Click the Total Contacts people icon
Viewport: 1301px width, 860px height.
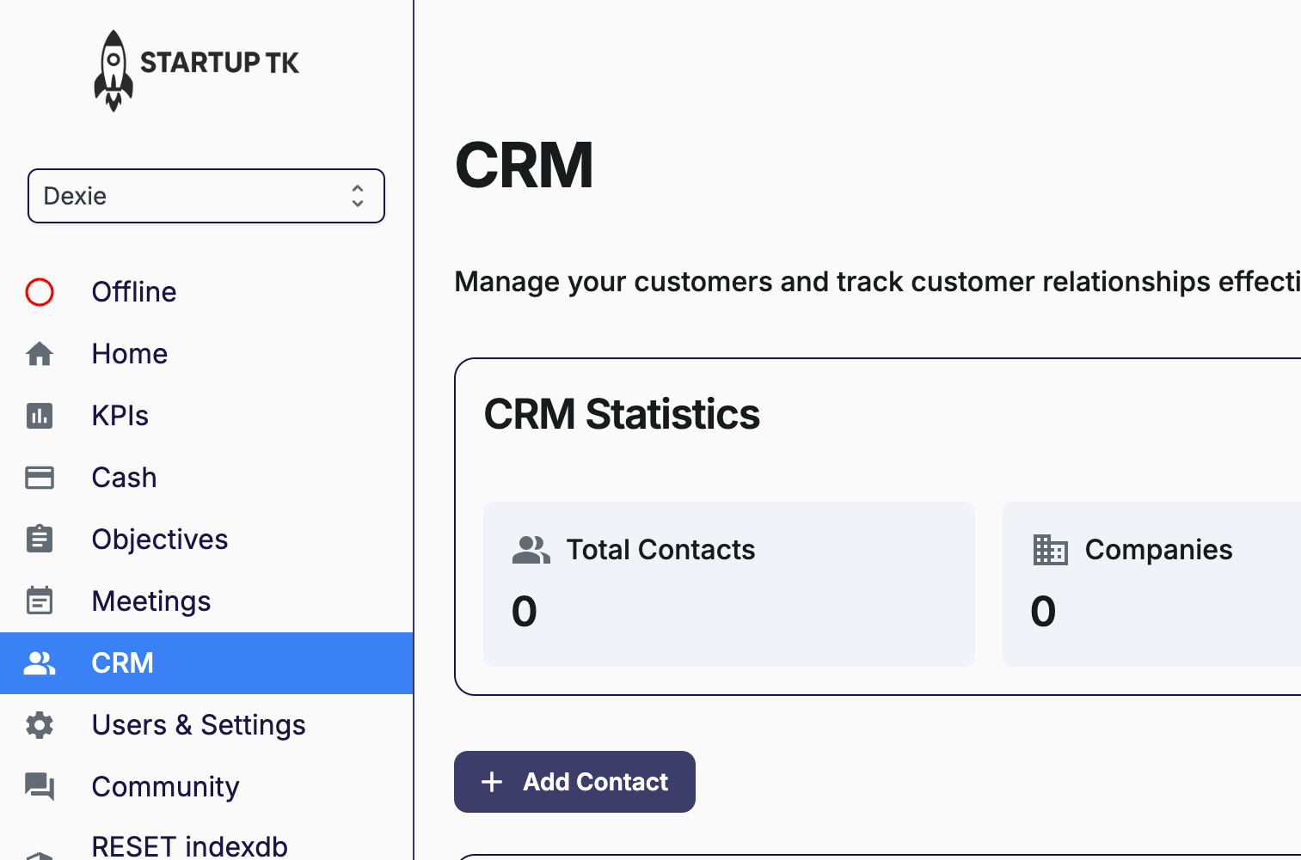click(x=531, y=549)
